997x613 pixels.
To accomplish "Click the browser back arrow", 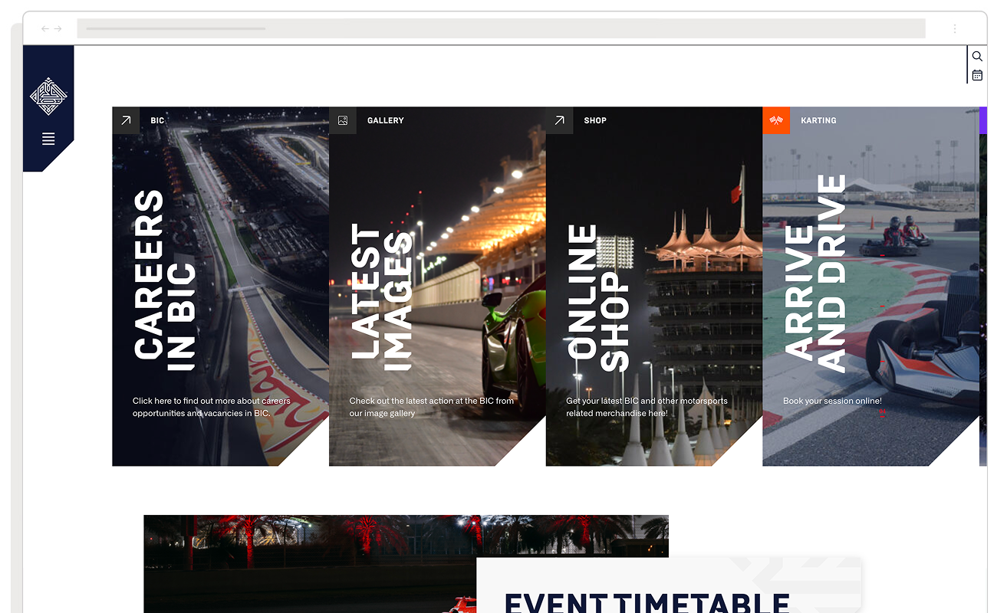I will (x=44, y=28).
